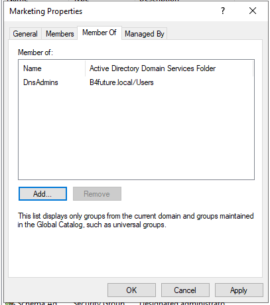This screenshot has width=270, height=305.
Task: Select the DnsAdmins group entry
Action: pyautogui.click(x=40, y=82)
